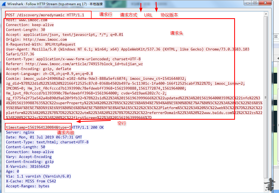
Task: Click the scrollbar down arrow
Action: (266, 190)
